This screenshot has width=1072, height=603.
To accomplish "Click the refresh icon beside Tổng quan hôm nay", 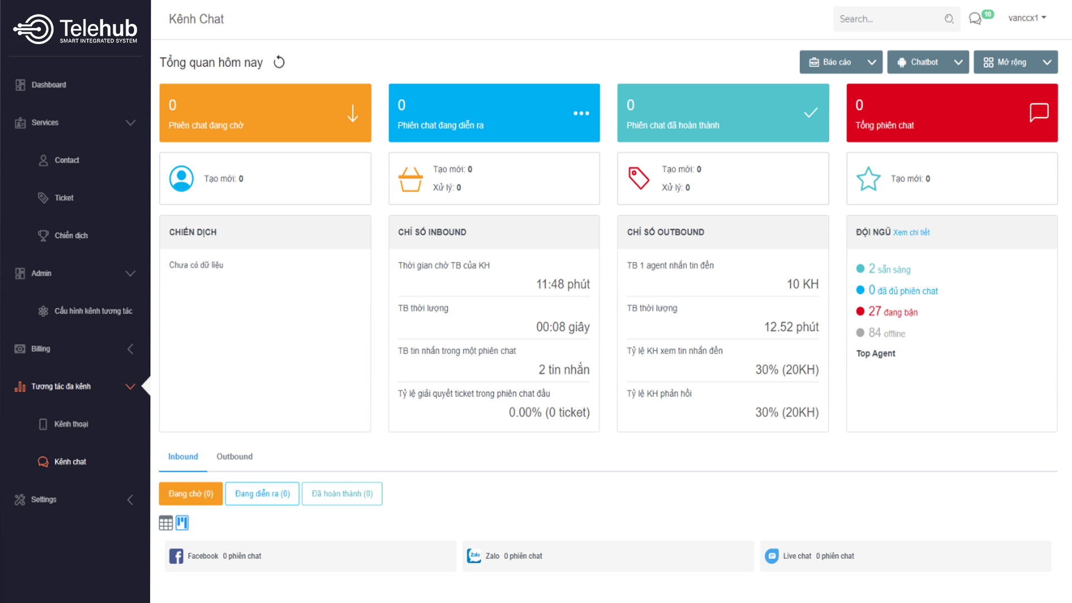I will pyautogui.click(x=279, y=63).
